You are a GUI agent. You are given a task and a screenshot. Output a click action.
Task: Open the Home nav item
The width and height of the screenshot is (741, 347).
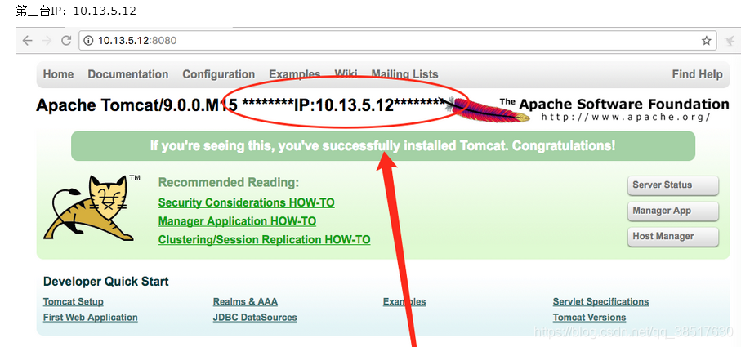59,74
